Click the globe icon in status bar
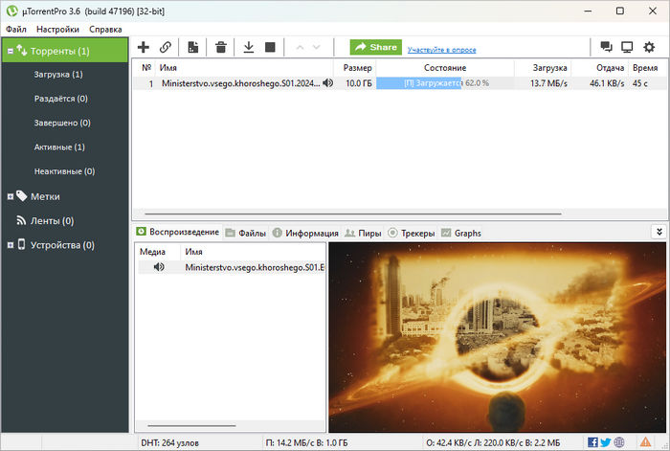 point(619,442)
